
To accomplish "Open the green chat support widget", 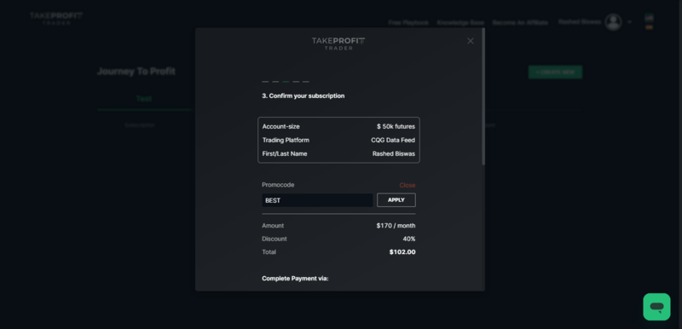I will 656,307.
